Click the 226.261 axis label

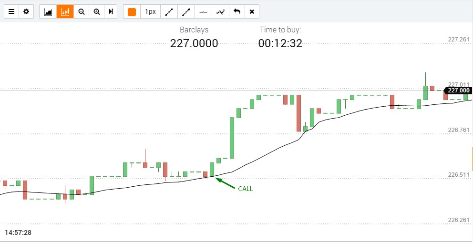459,220
